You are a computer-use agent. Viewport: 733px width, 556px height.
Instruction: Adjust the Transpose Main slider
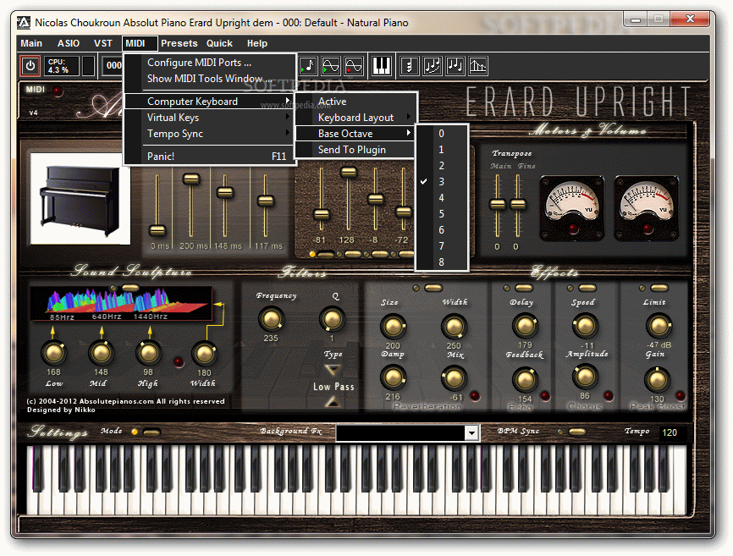pyautogui.click(x=498, y=205)
